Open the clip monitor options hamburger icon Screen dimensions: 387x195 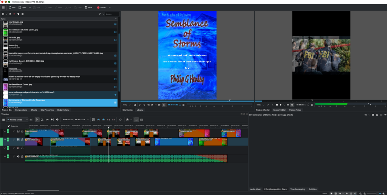[x=183, y=105]
